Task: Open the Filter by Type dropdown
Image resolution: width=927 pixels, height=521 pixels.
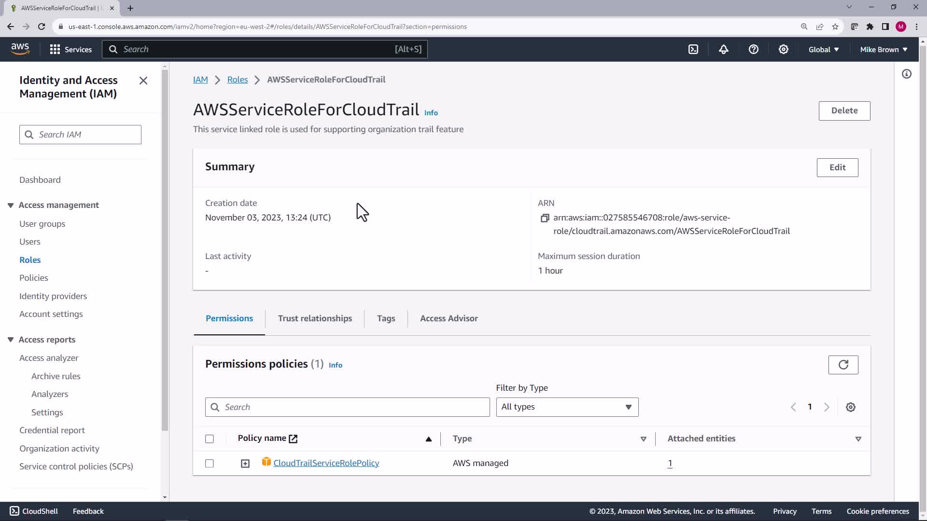Action: pos(567,407)
